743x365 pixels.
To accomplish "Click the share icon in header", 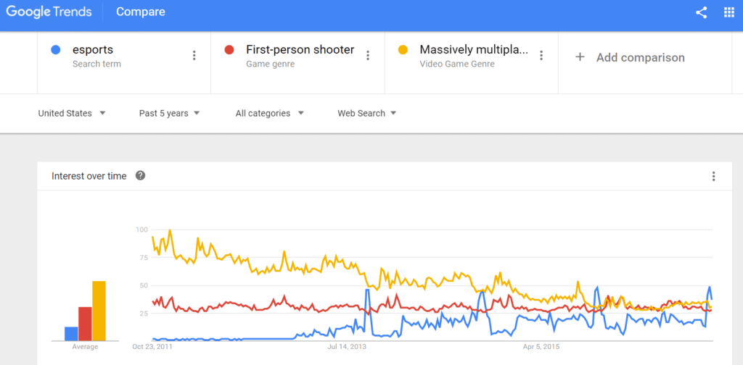I will pos(702,13).
